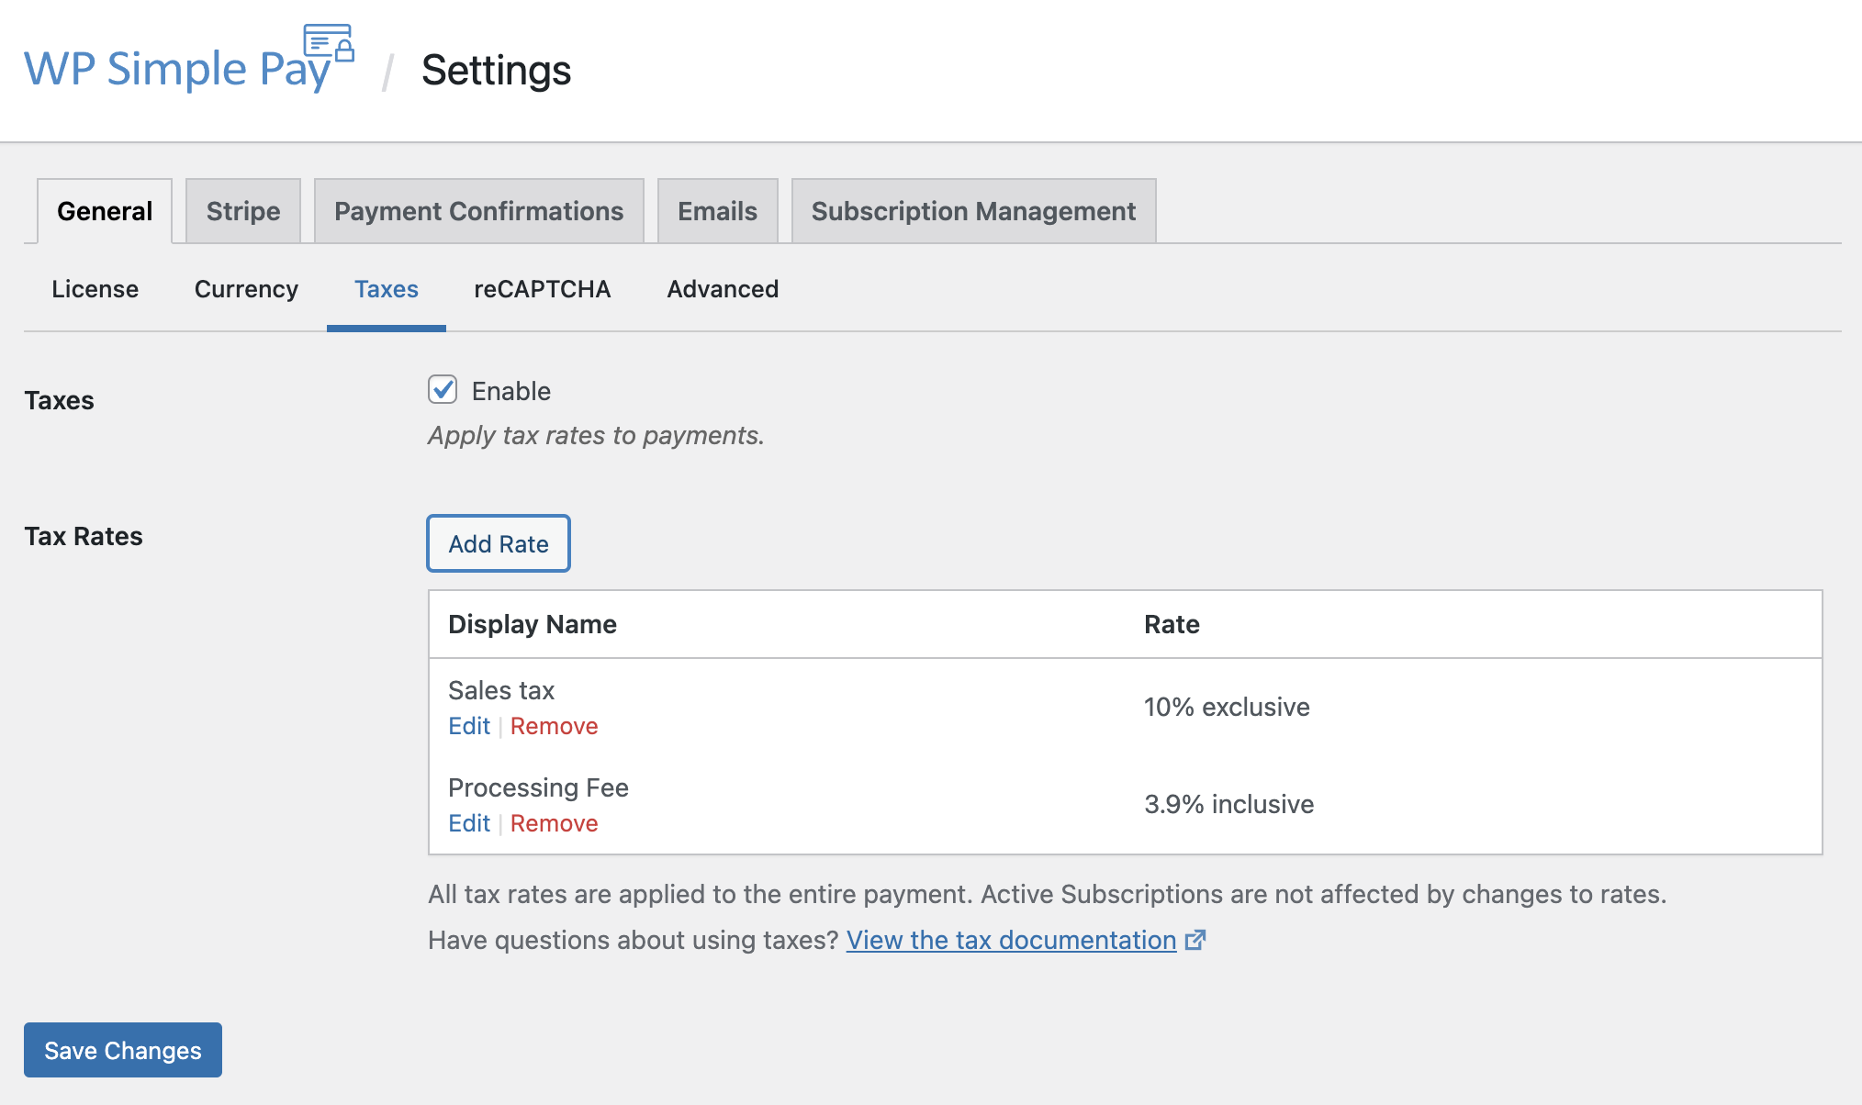Click the Rate column header
This screenshot has height=1105, width=1862.
pyautogui.click(x=1172, y=624)
